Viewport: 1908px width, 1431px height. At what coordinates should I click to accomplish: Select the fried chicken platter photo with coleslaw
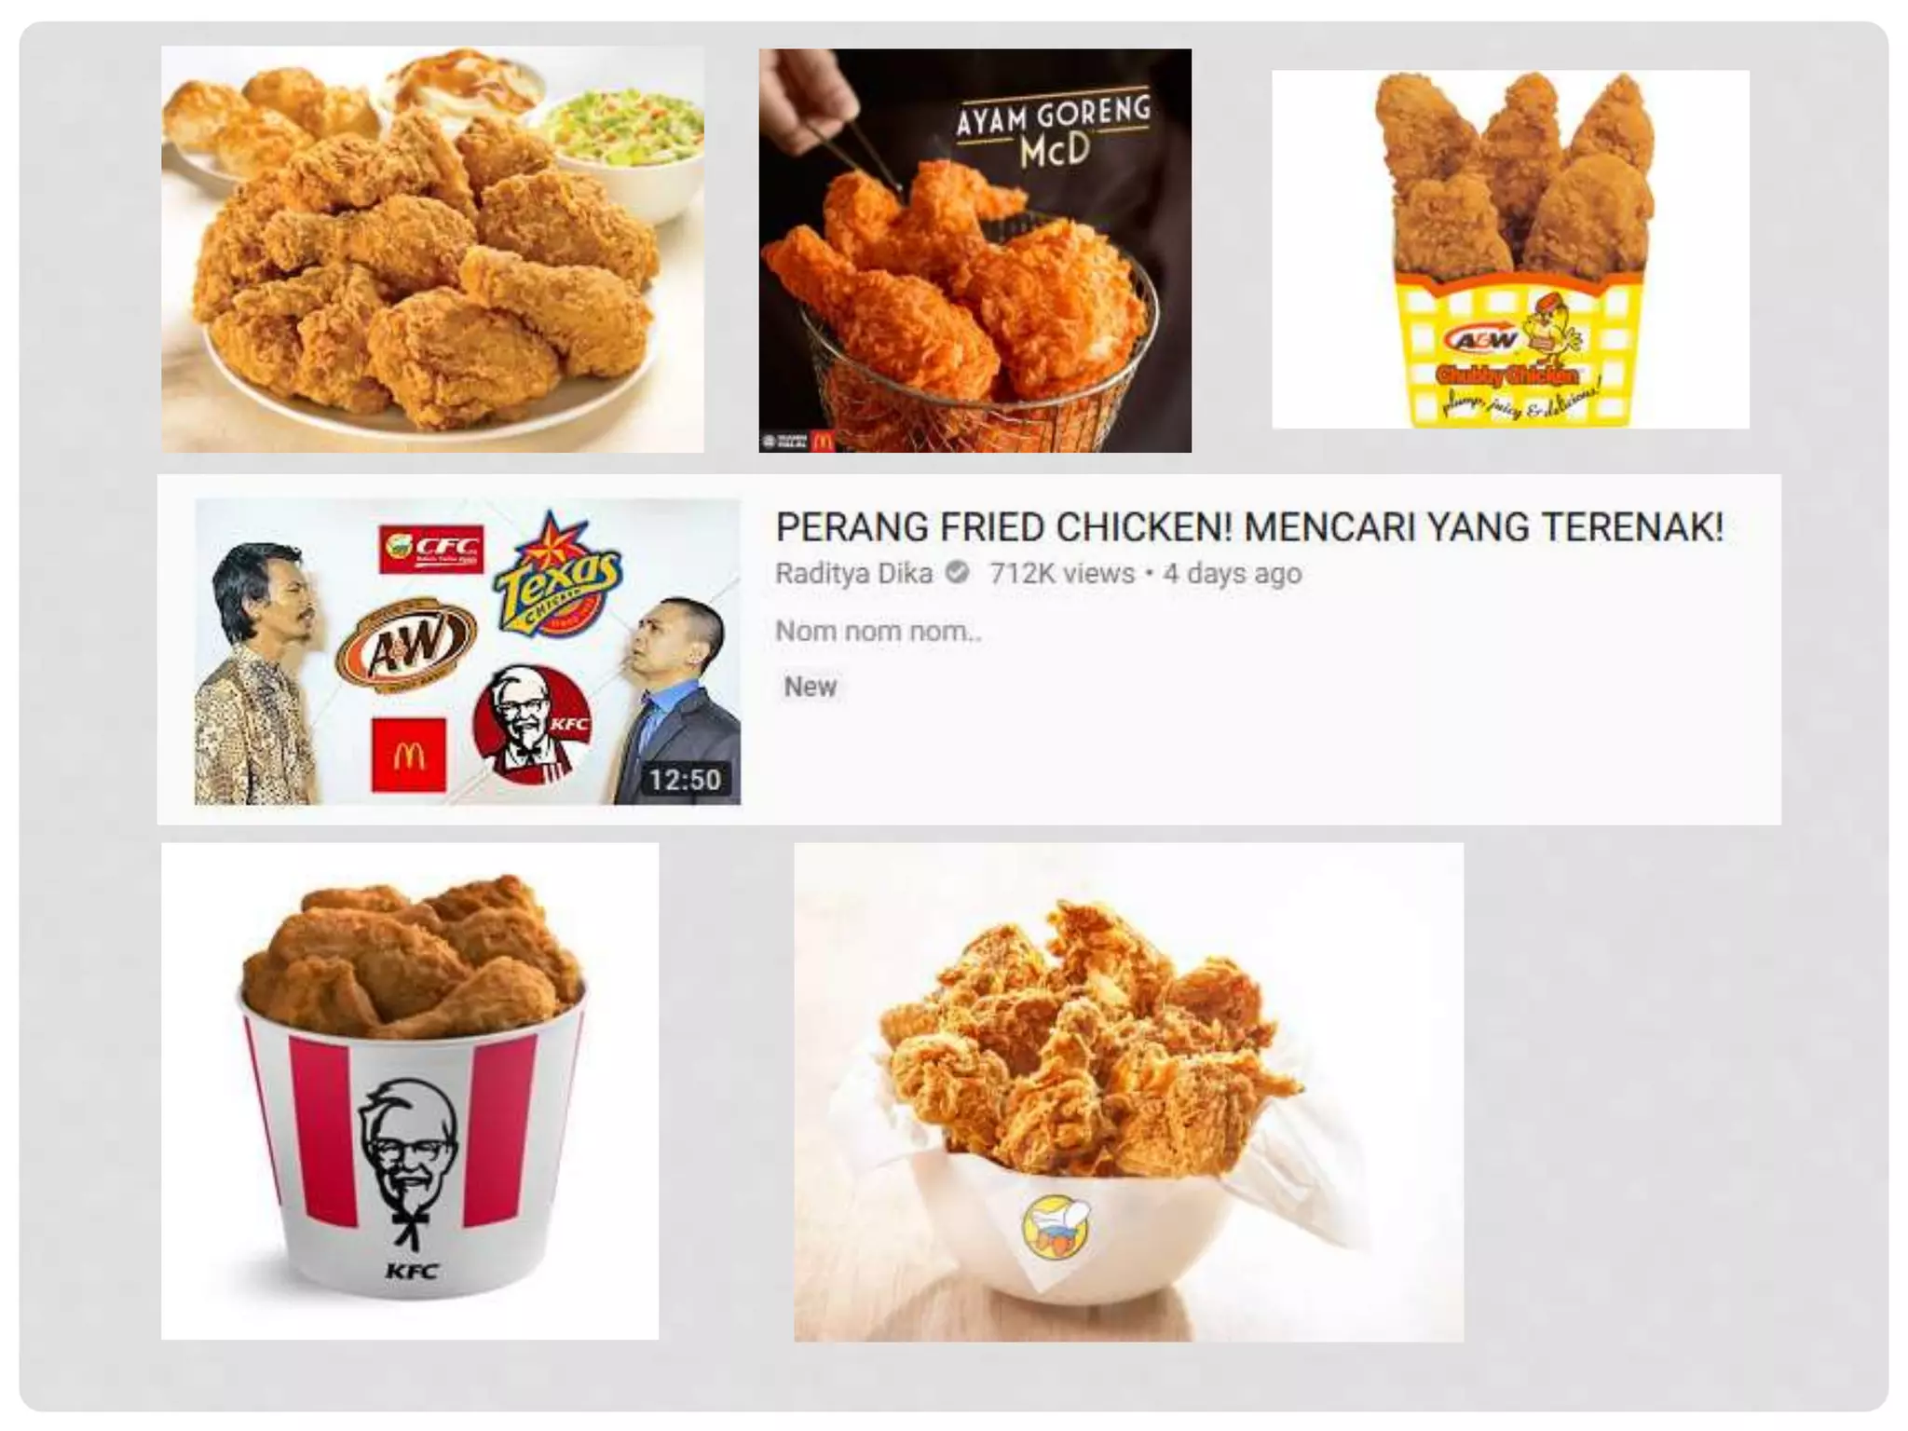pos(432,250)
